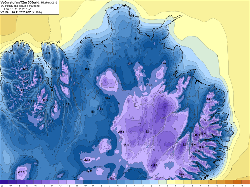The height and width of the screenshot is (187, 250).
Task: Click the -12.1 spot temperature label
Action: tap(25, 69)
